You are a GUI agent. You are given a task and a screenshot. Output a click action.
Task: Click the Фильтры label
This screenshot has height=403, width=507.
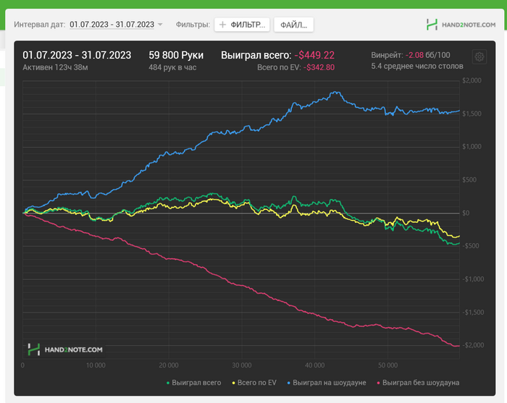(x=193, y=25)
